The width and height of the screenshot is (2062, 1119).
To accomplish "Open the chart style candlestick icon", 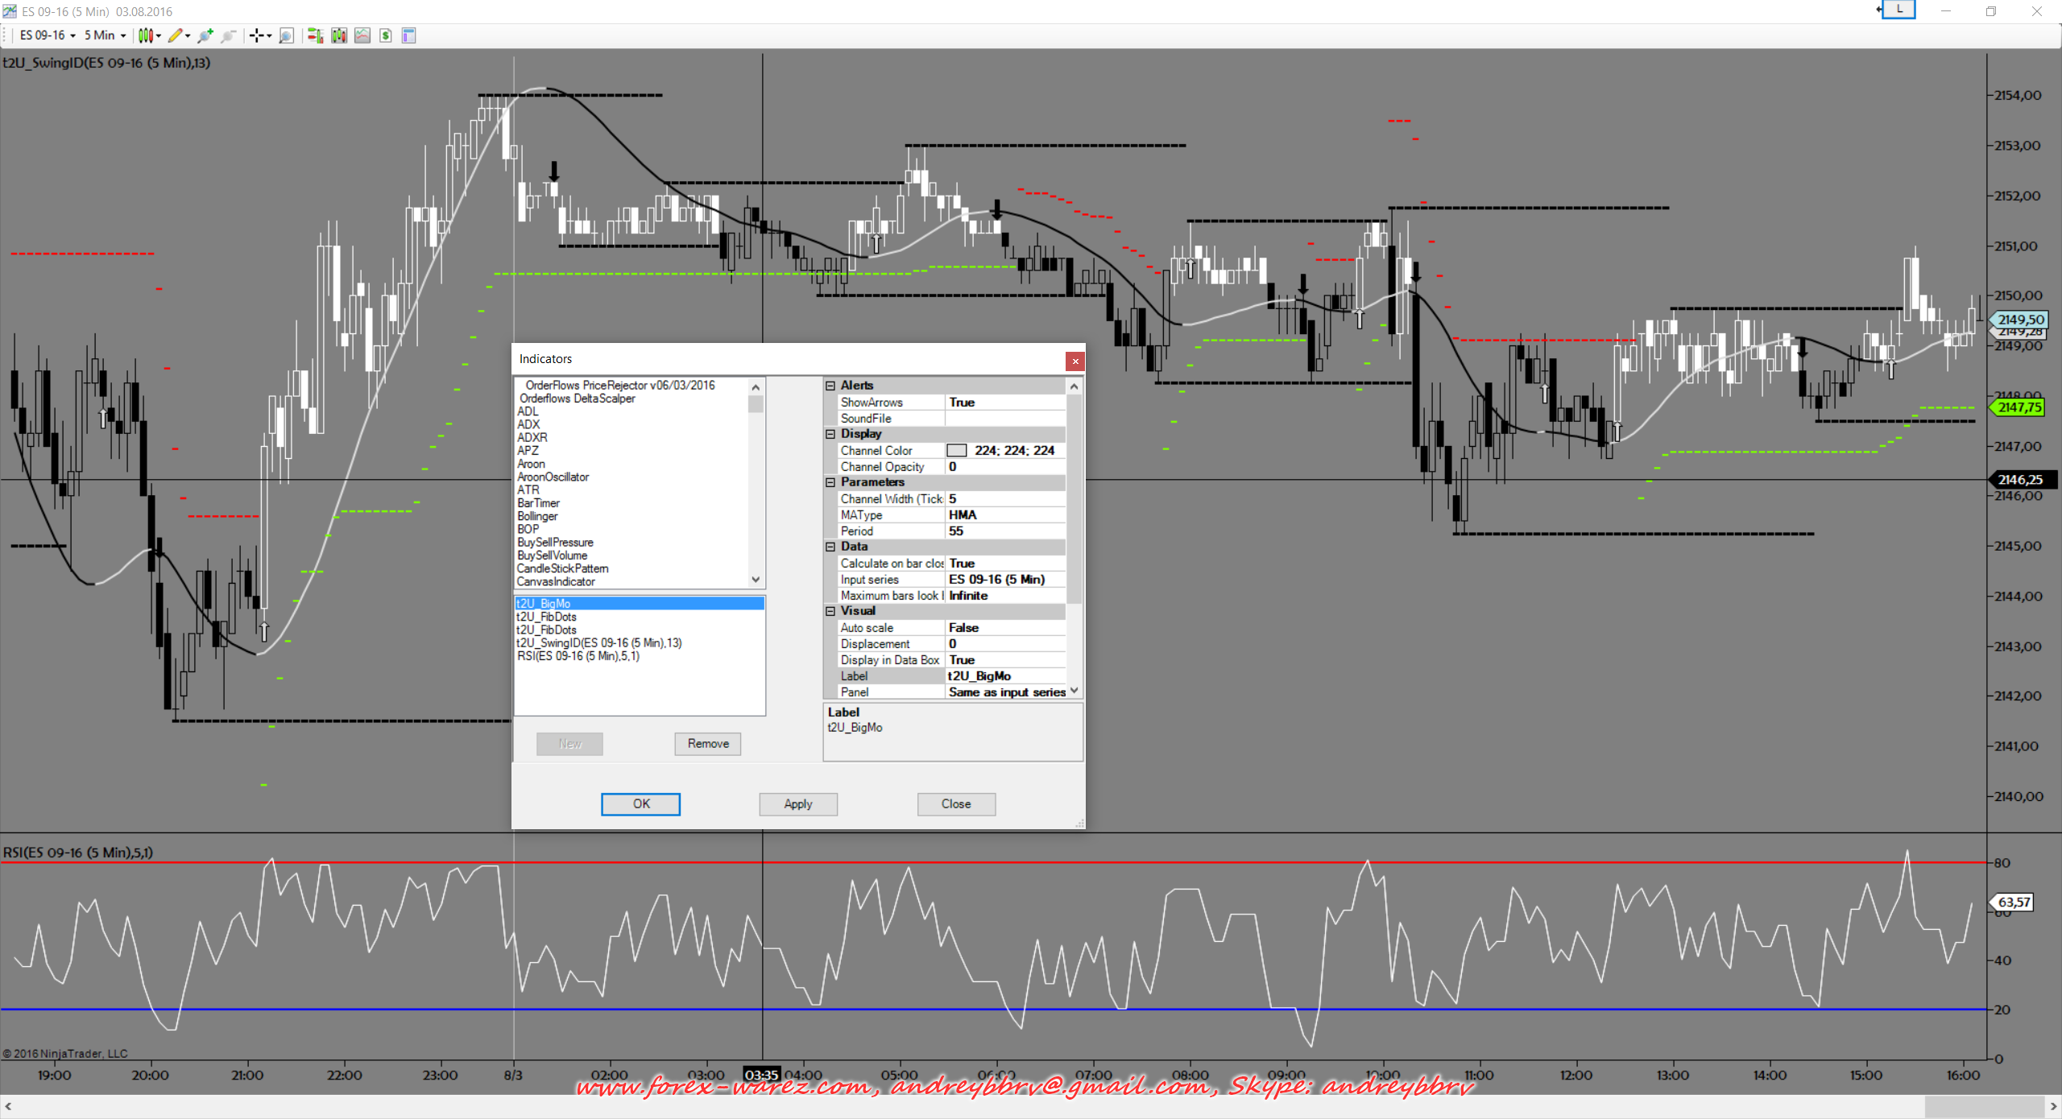I will [x=145, y=35].
